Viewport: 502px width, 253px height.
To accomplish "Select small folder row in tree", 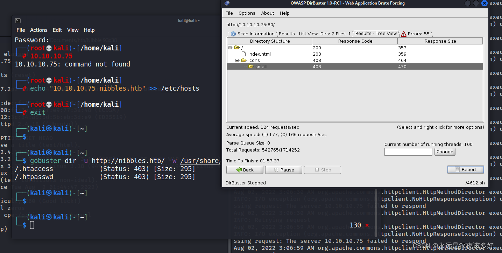I will pyautogui.click(x=355, y=66).
